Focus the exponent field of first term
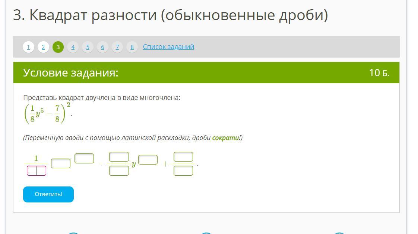 point(84,159)
